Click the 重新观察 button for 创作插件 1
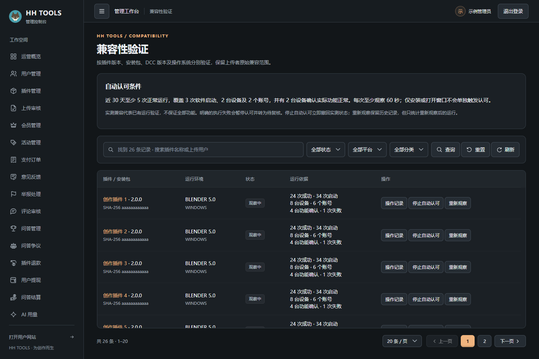This screenshot has width=539, height=359. (x=458, y=203)
